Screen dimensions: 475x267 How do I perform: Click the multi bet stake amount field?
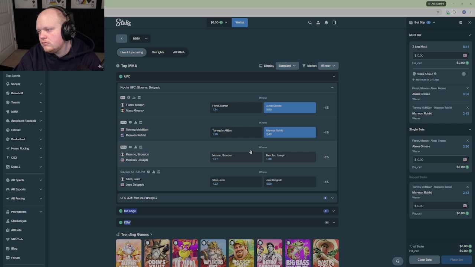tap(440, 55)
